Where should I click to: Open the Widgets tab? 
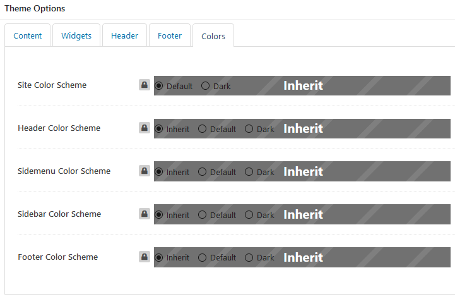(76, 36)
